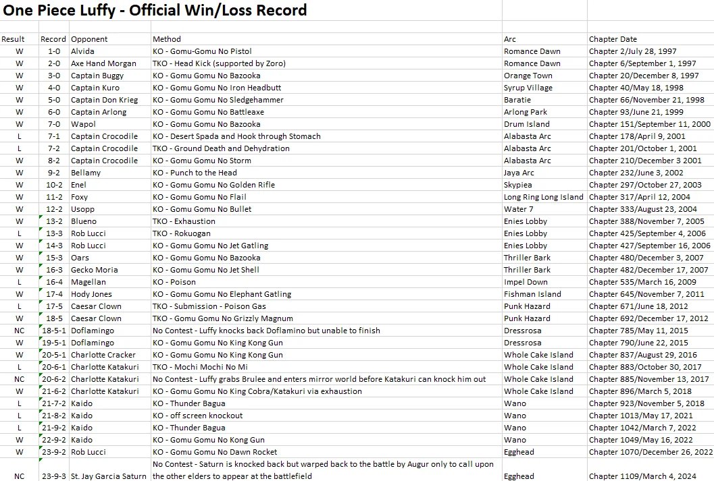Click the record cell '1-0'
714x481 pixels.
[x=54, y=51]
